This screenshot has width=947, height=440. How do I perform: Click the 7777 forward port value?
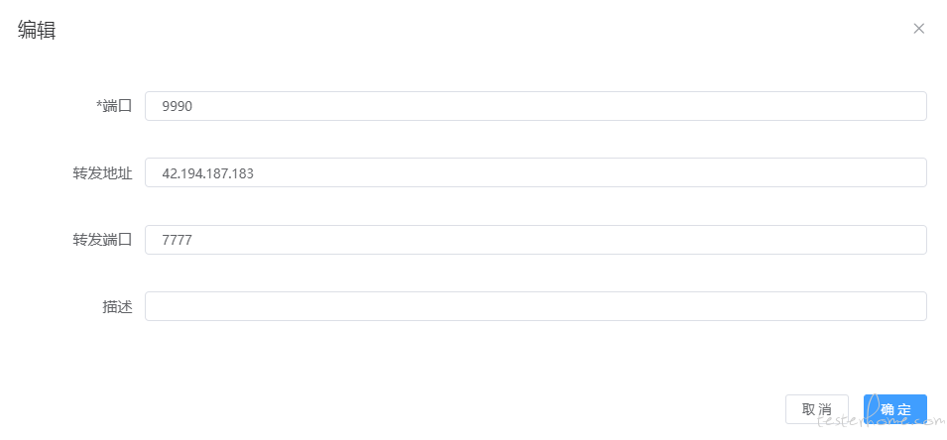[177, 240]
